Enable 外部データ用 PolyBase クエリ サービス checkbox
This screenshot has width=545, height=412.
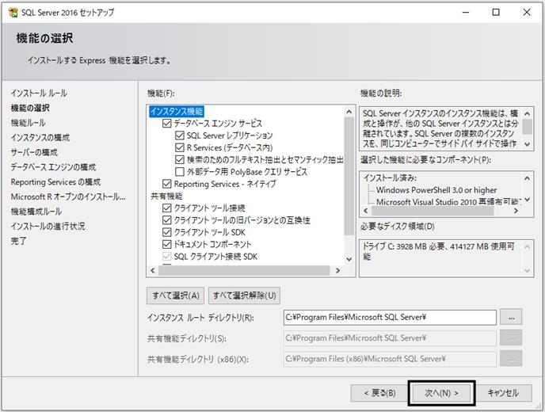point(180,172)
